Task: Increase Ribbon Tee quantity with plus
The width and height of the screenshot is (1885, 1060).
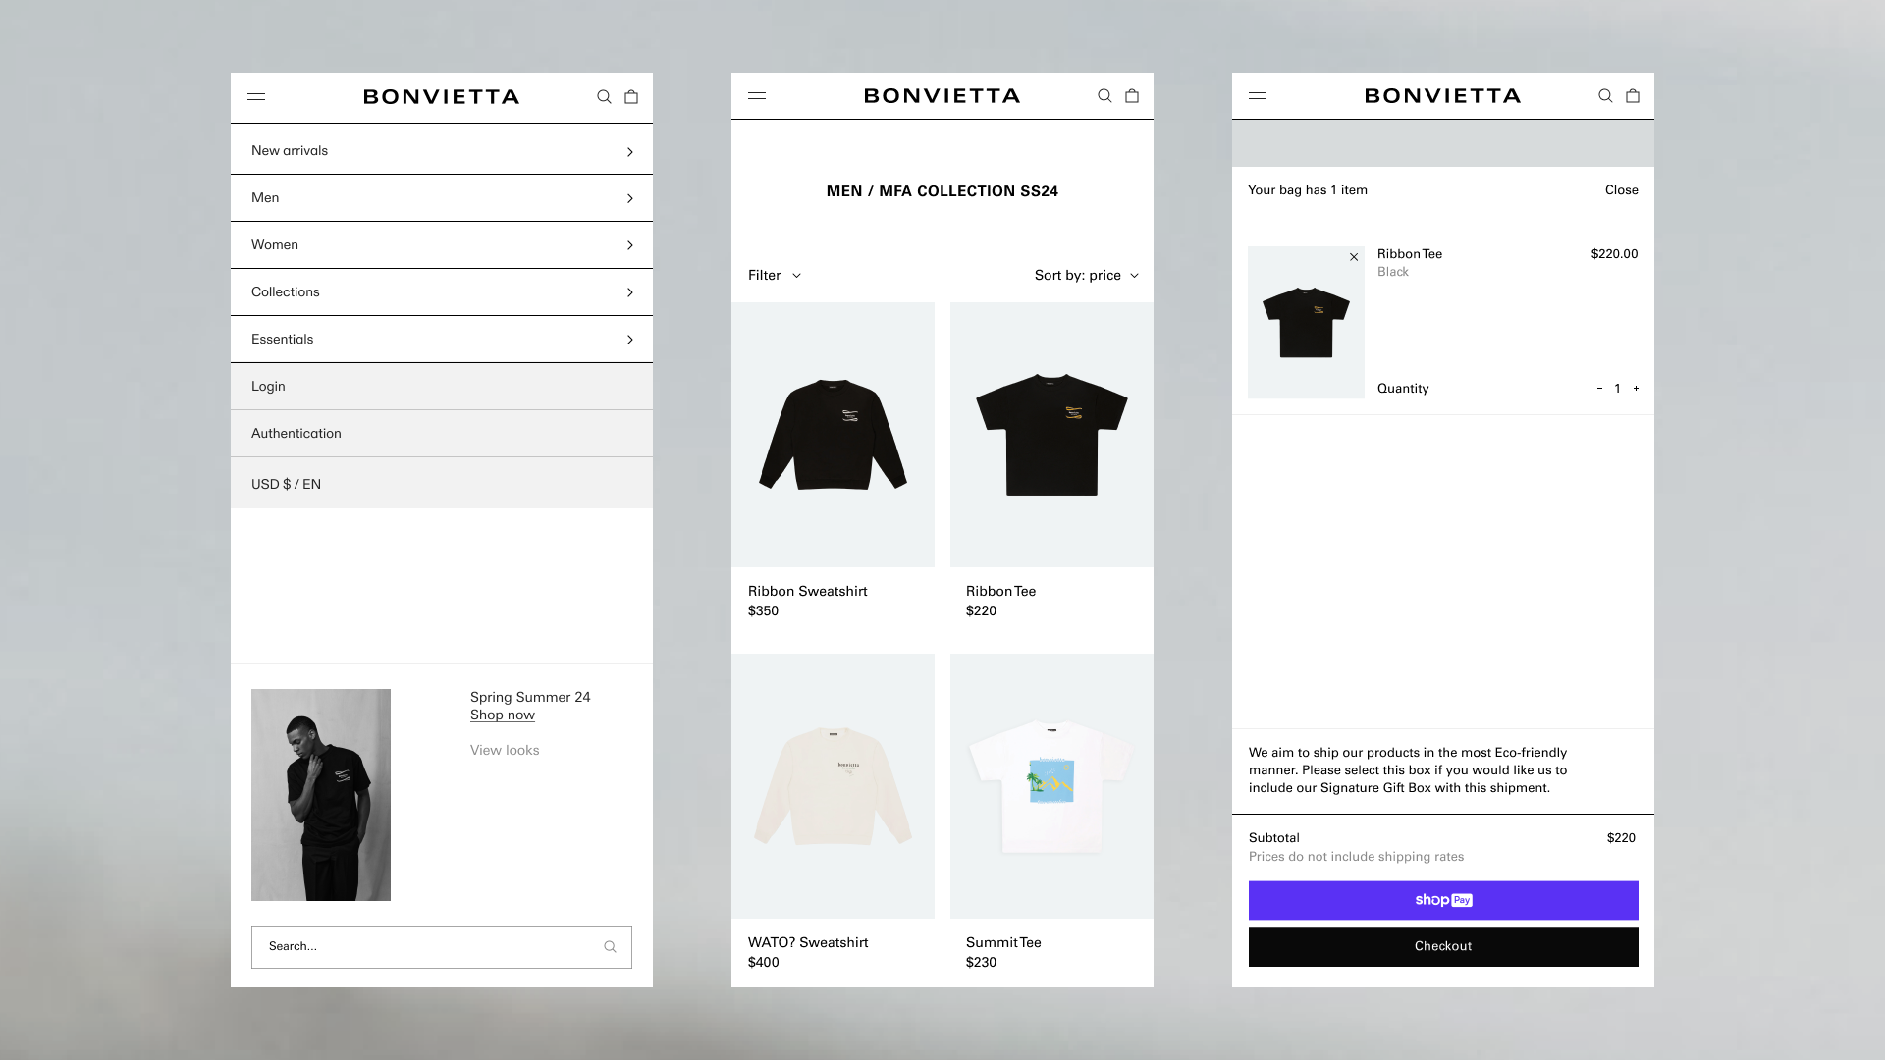Action: coord(1636,389)
